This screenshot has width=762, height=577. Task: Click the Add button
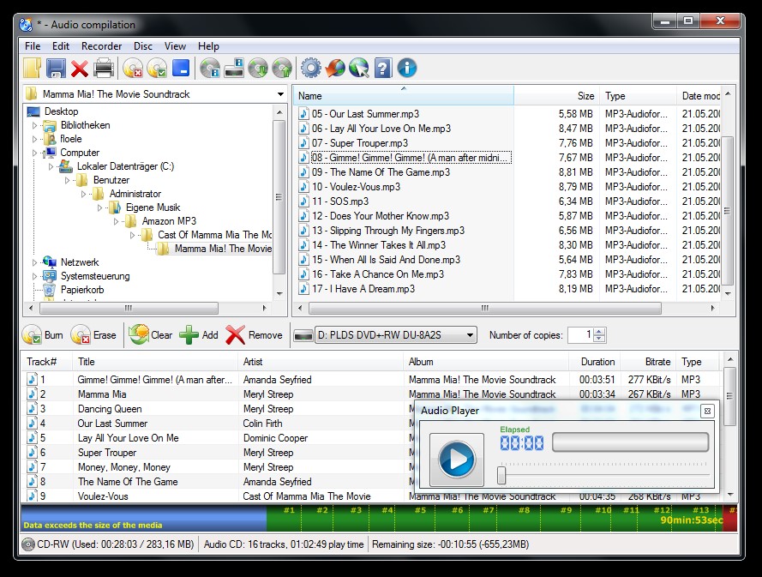click(x=199, y=335)
